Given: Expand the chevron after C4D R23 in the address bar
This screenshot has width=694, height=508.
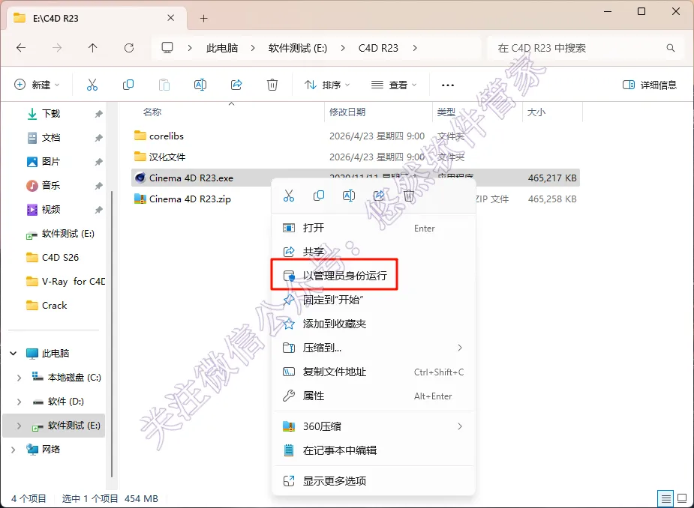Looking at the screenshot, I should [x=415, y=48].
